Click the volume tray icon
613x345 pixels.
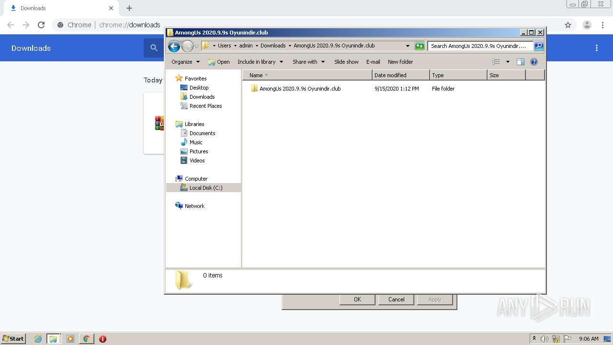[x=545, y=339]
